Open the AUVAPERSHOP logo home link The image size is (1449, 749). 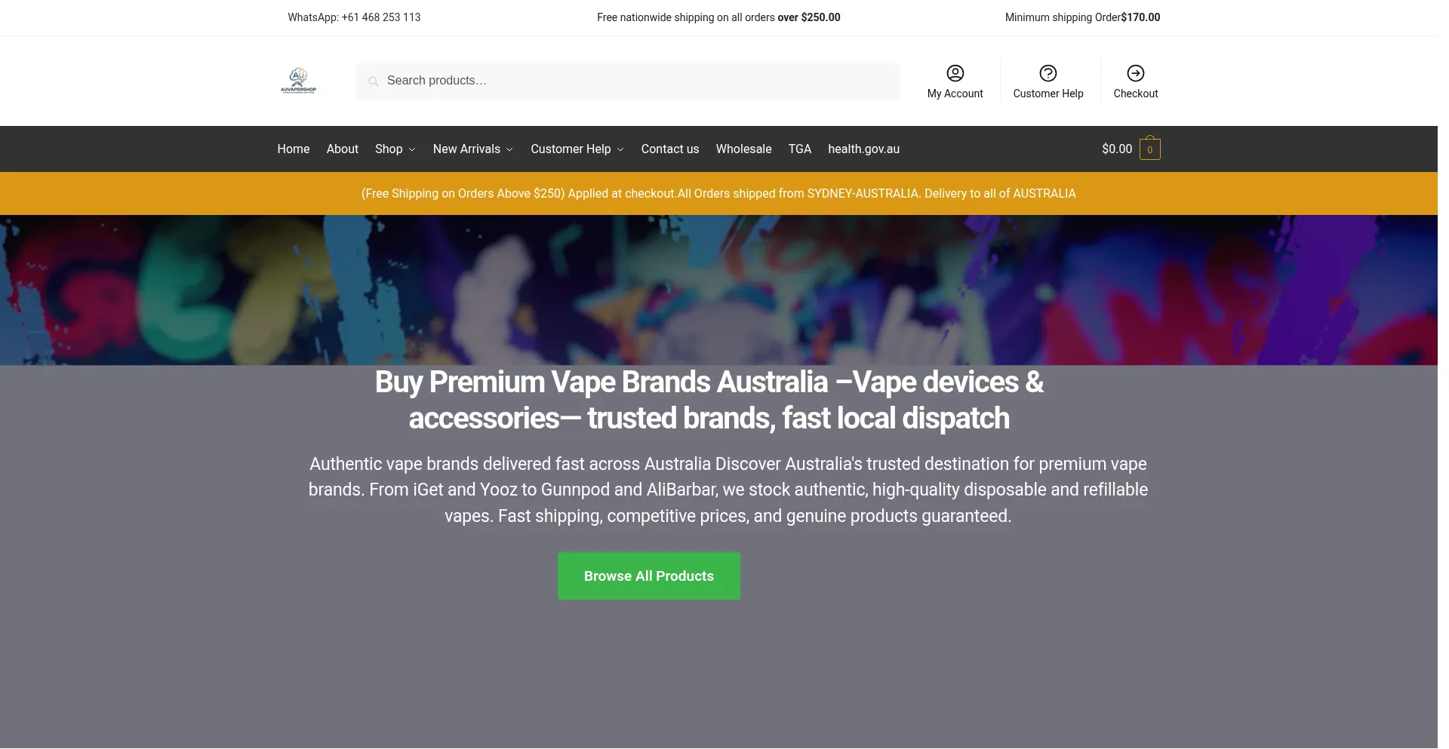click(299, 80)
